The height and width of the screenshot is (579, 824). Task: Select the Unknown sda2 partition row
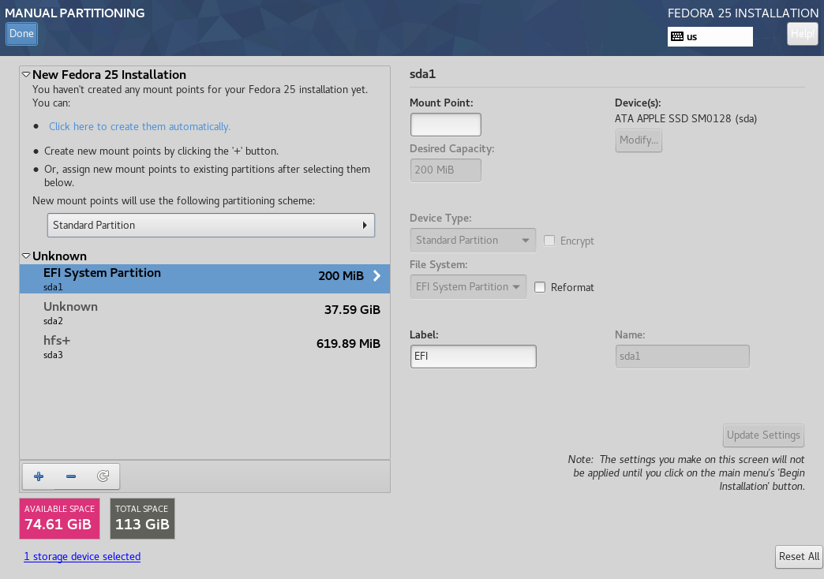[204, 312]
